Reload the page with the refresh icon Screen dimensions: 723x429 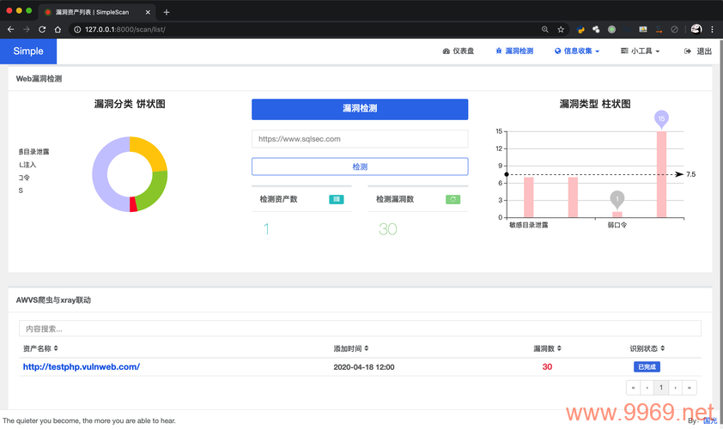click(x=42, y=29)
